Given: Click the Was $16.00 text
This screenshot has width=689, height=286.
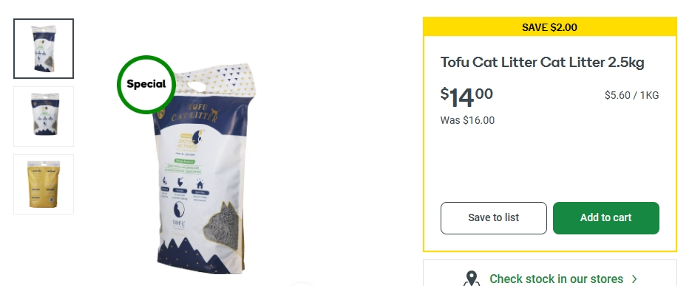Looking at the screenshot, I should click(x=467, y=120).
